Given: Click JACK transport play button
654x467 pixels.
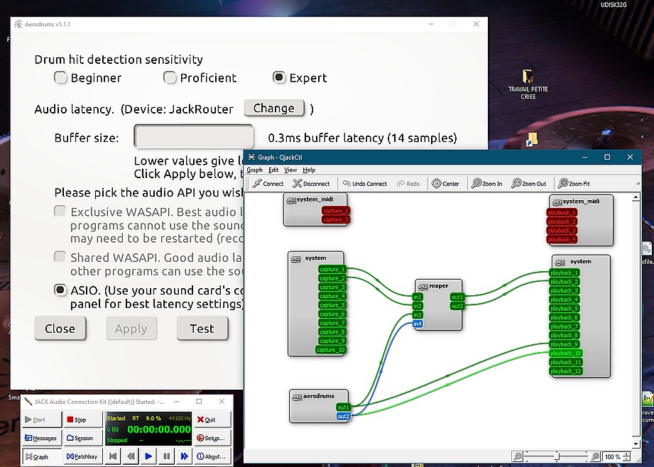Looking at the screenshot, I should click(148, 456).
